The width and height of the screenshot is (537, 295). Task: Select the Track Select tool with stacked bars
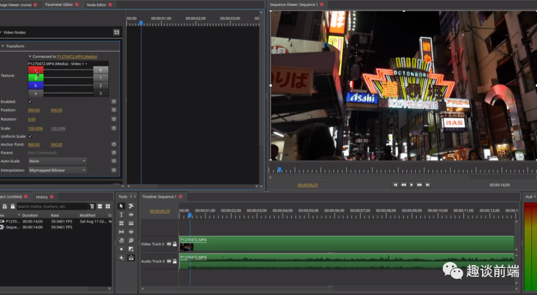click(x=131, y=206)
